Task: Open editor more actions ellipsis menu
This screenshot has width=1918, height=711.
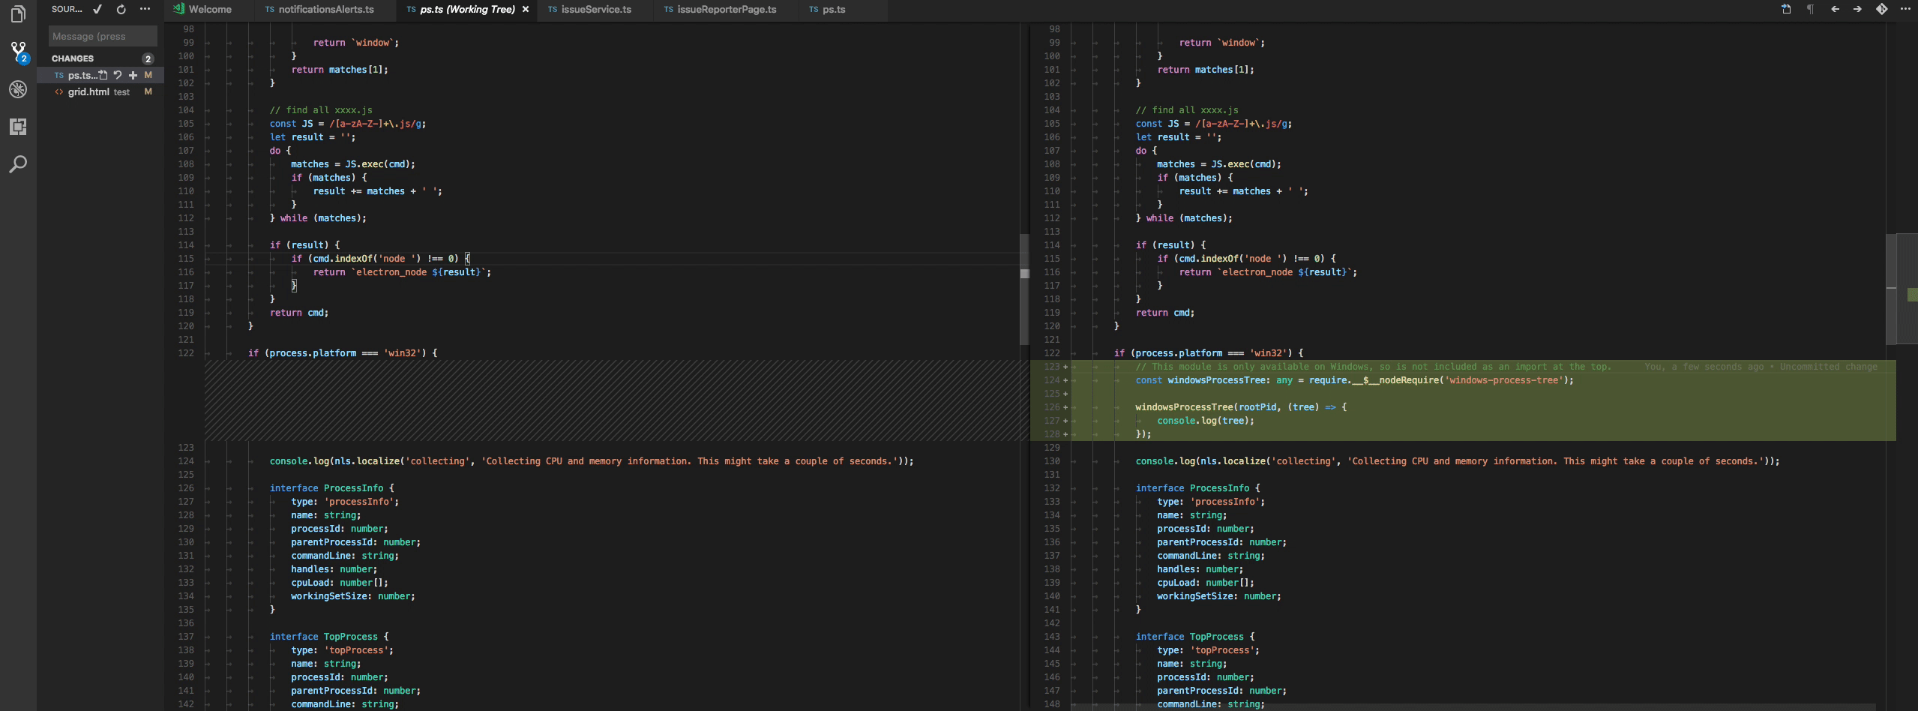Action: 1905,10
